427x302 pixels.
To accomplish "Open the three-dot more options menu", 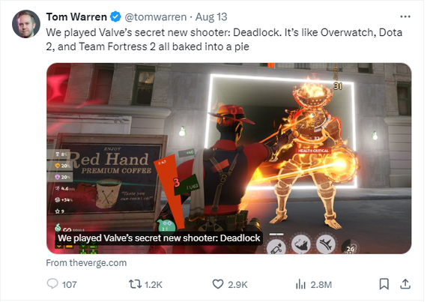I will click(405, 17).
